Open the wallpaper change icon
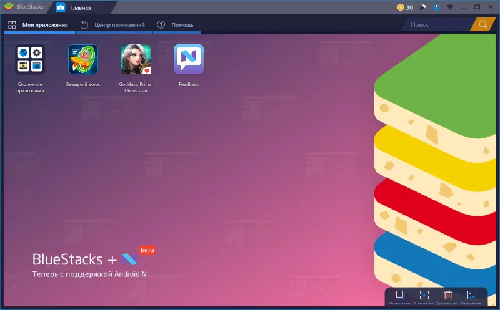Screen dimensions: 500x310 (472, 295)
